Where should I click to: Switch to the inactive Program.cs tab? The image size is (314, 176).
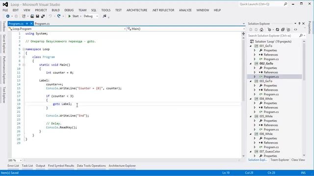click(42, 23)
